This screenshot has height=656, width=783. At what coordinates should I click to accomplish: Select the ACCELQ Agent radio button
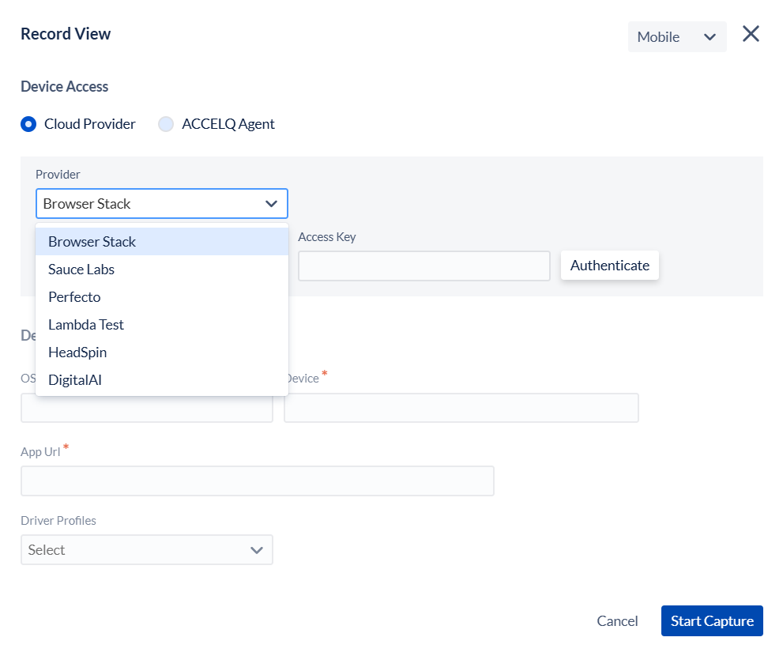coord(166,124)
